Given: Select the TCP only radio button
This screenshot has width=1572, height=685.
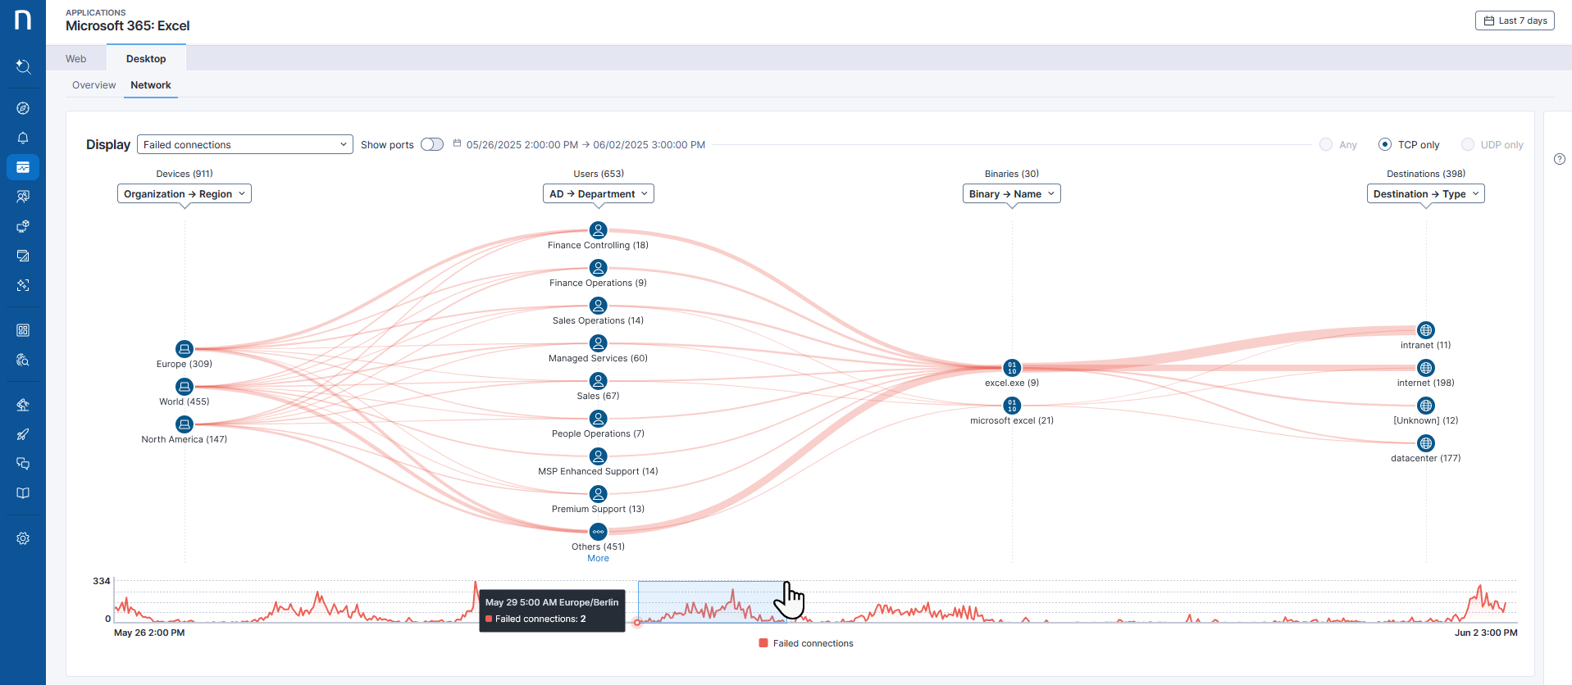Looking at the screenshot, I should pyautogui.click(x=1385, y=144).
